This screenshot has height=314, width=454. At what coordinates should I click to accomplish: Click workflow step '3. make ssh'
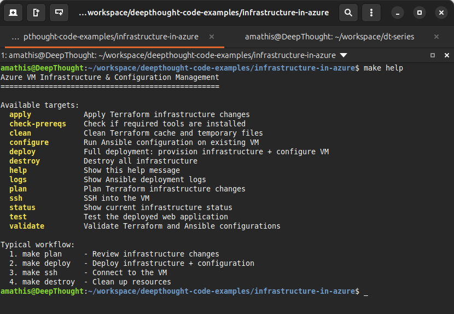click(33, 272)
